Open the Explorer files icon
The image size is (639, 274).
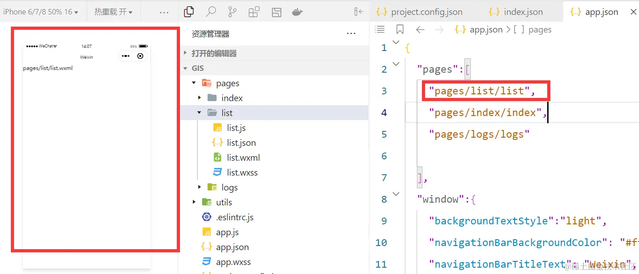point(189,12)
